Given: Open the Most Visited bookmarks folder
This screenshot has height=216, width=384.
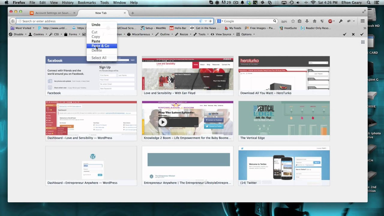Looking at the screenshot, I should (x=23, y=28).
